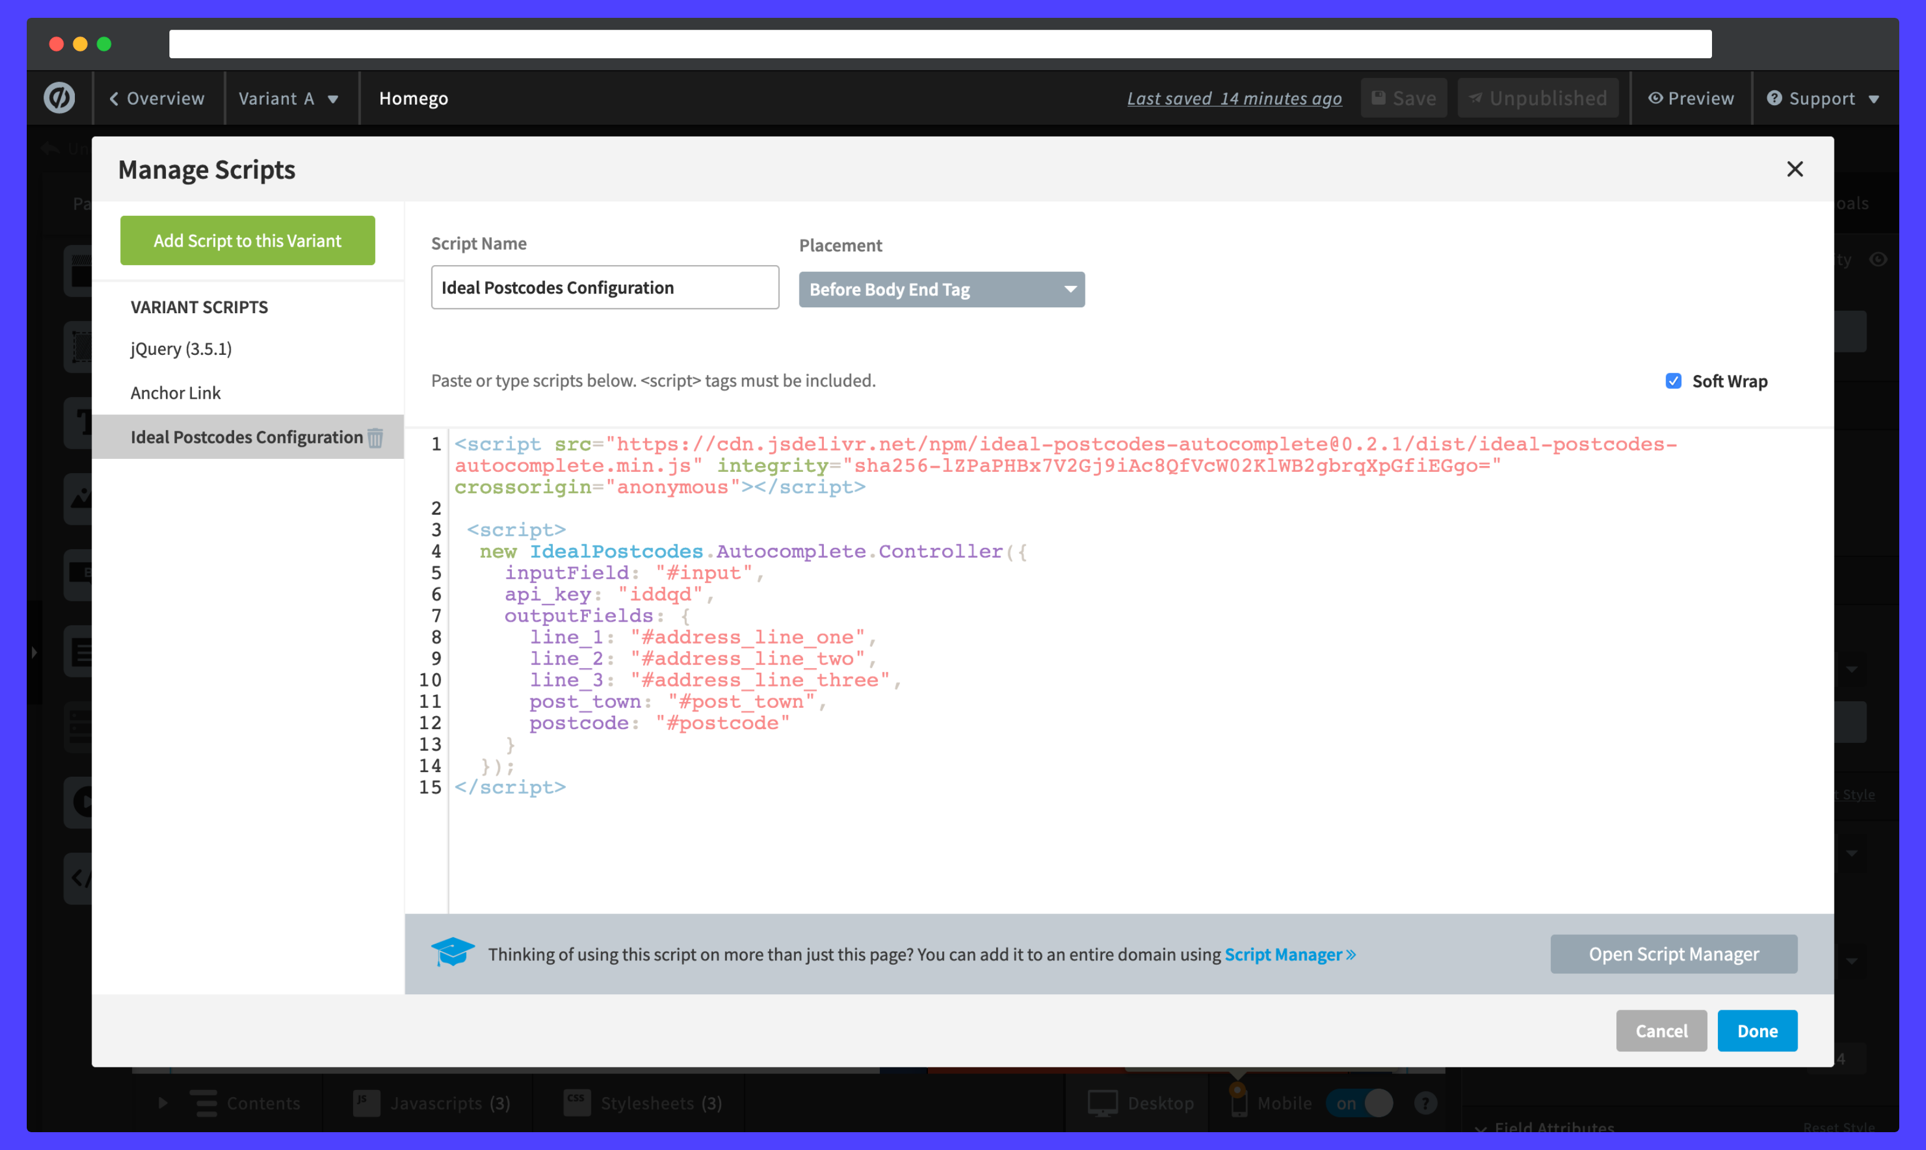
Task: Open the Contents panel tab
Action: point(245,1102)
